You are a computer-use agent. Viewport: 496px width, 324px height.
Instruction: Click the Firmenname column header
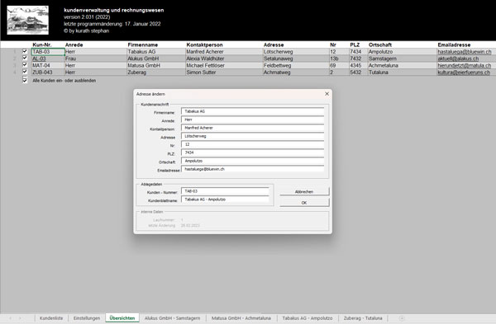[x=143, y=45]
